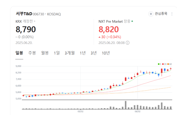Click the 6,650 price axis label

click(18, 86)
